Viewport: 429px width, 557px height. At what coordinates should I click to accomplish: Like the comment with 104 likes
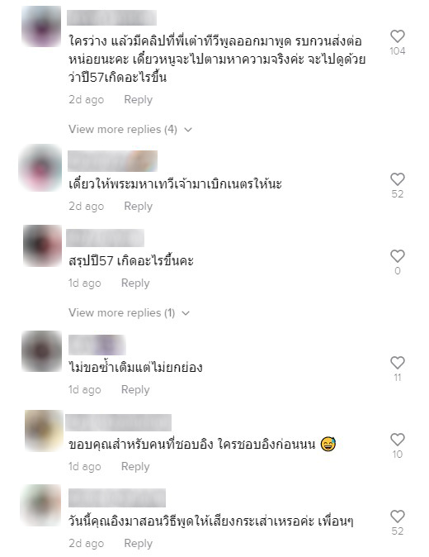tap(397, 36)
